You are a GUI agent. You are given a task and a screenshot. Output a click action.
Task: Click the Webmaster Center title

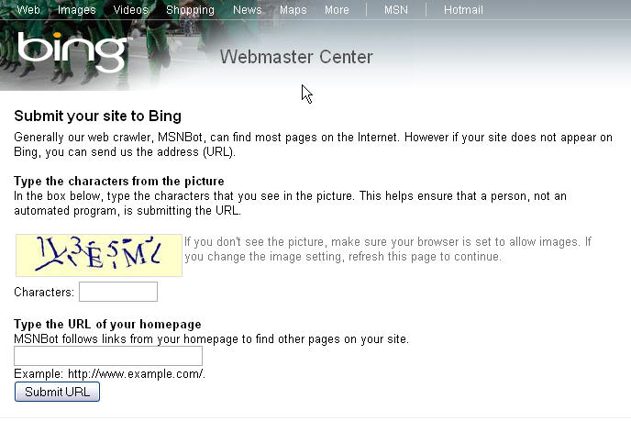[296, 57]
